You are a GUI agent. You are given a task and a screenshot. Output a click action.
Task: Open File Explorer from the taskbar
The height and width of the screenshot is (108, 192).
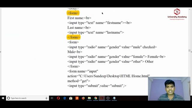[89, 98]
